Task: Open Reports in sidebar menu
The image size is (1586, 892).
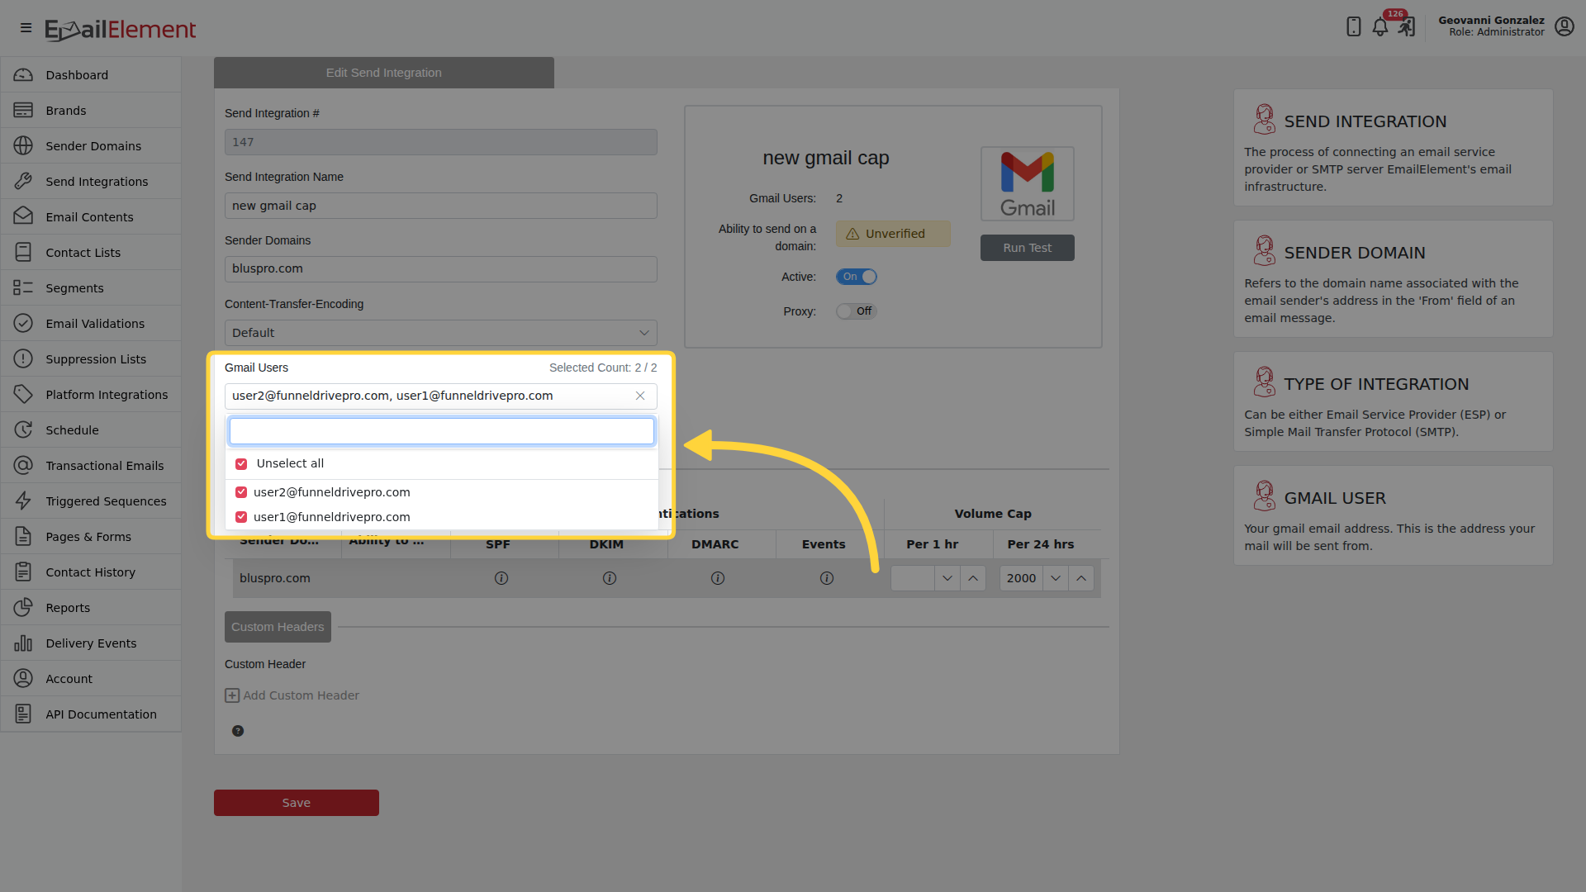Action: (91, 608)
